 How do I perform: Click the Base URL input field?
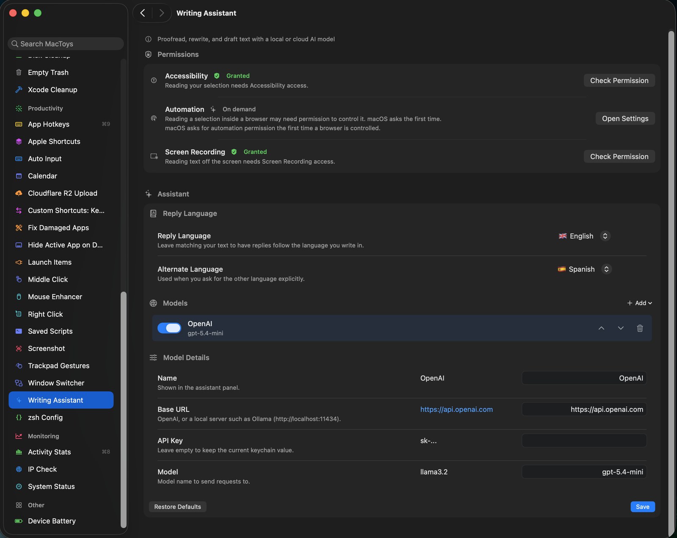click(x=584, y=410)
